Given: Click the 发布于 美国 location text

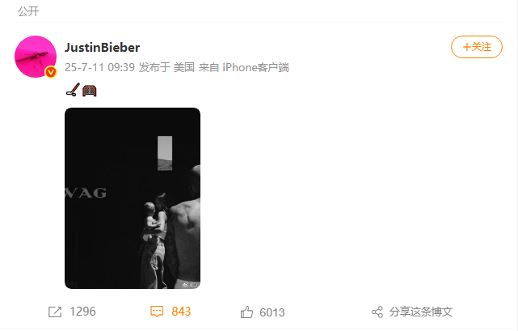Looking at the screenshot, I should click(166, 67).
